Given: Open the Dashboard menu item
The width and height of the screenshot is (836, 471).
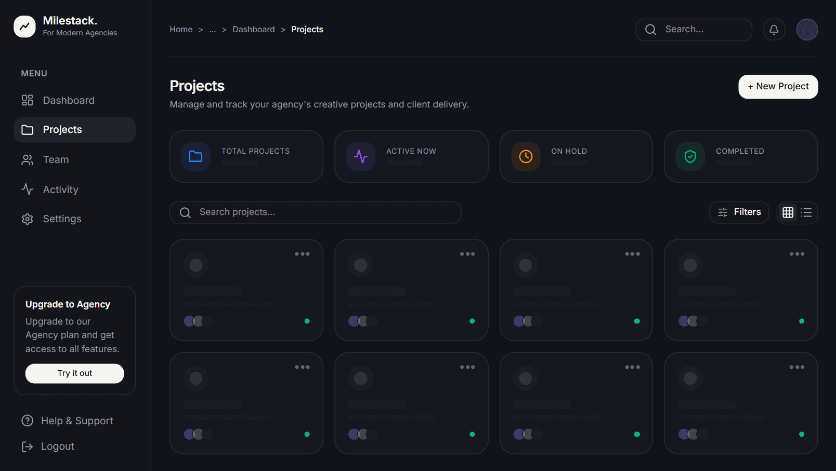Looking at the screenshot, I should pyautogui.click(x=74, y=100).
